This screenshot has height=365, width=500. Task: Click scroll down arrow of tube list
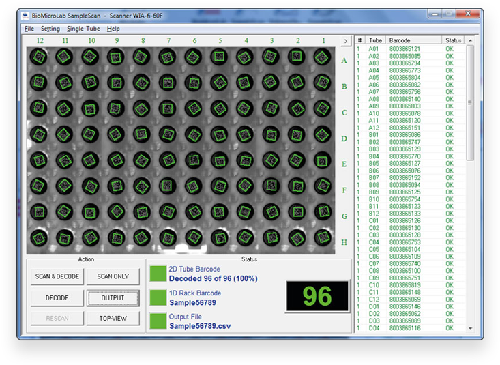(471, 328)
